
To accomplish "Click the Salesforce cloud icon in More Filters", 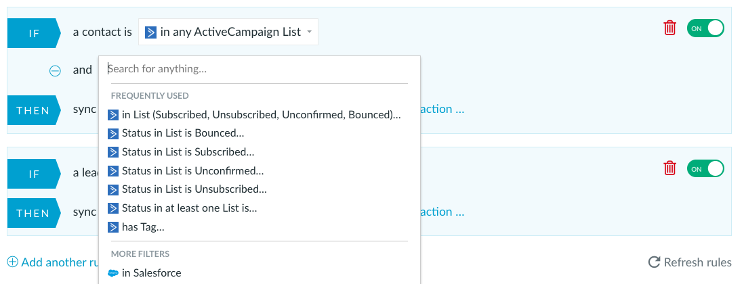I will click(x=113, y=273).
